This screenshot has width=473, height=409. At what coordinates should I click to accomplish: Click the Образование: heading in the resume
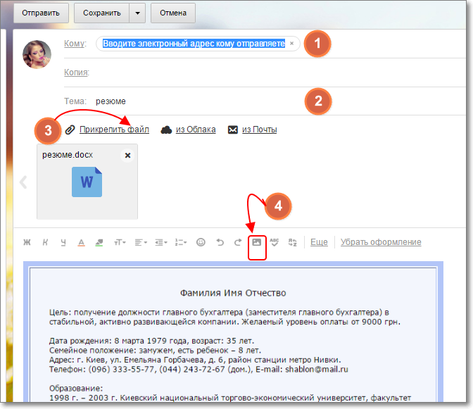point(76,388)
